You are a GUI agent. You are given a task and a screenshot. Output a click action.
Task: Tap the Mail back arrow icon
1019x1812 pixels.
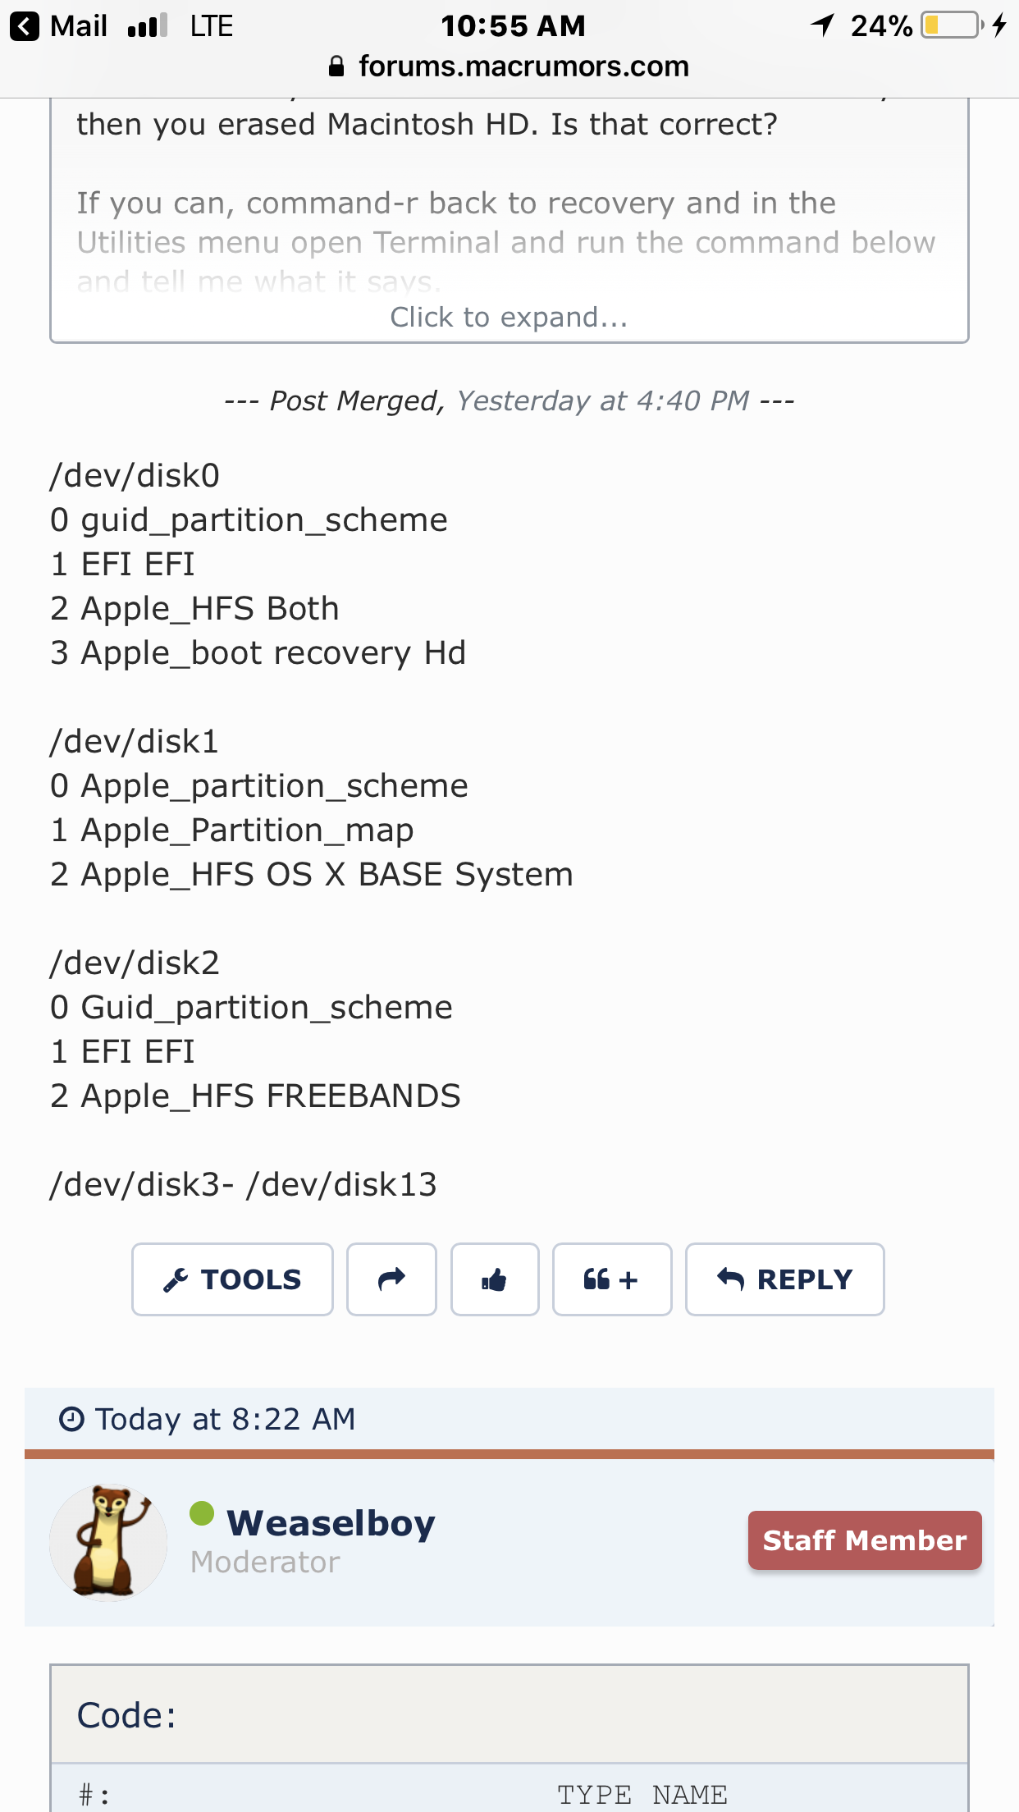point(25,26)
